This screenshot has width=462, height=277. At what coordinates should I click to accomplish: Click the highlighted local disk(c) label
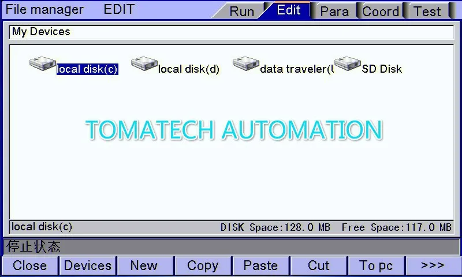(x=87, y=69)
